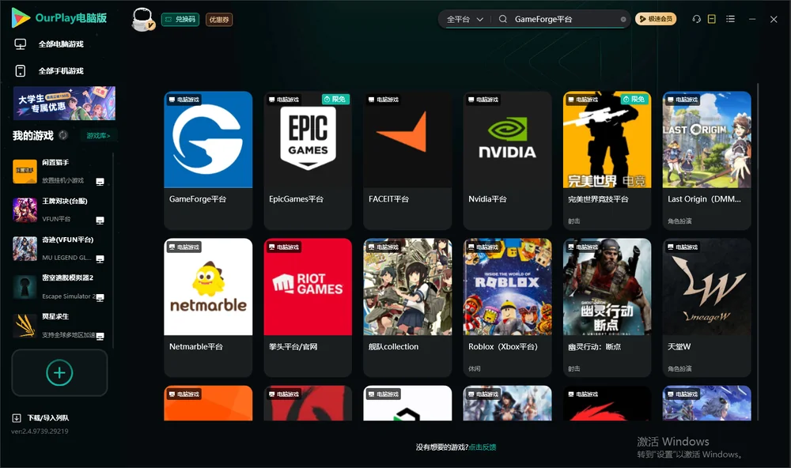Select 全部电脑游戏 in the sidebar
Screen dimensions: 791x468
click(49, 44)
